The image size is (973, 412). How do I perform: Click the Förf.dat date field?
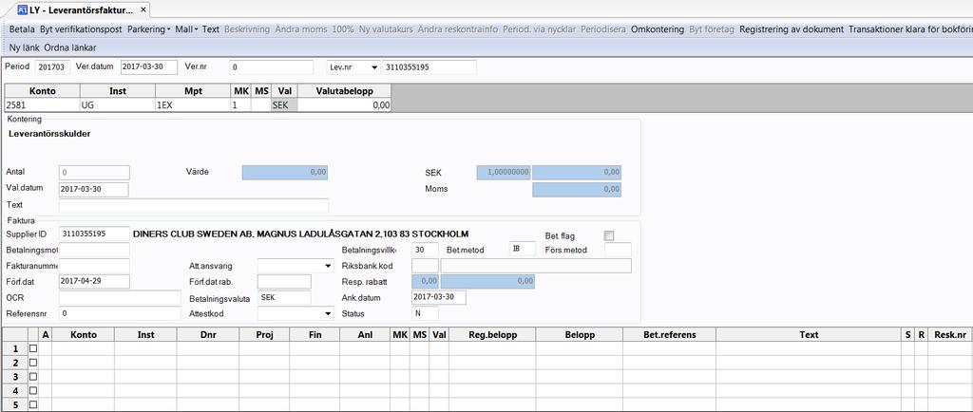[x=94, y=281]
